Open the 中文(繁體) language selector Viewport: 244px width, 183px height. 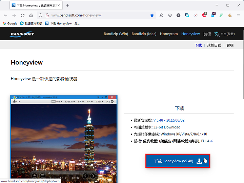click(228, 34)
